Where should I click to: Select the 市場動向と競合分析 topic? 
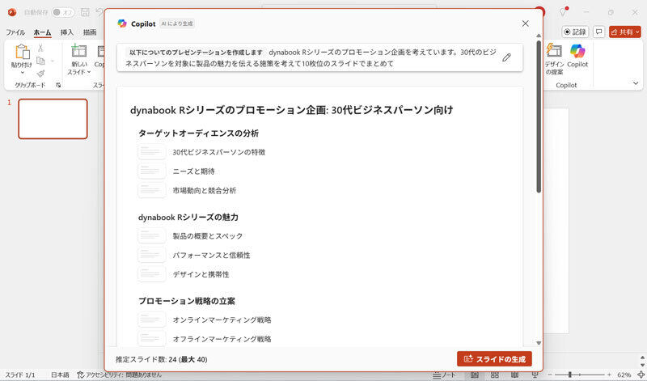(x=205, y=191)
